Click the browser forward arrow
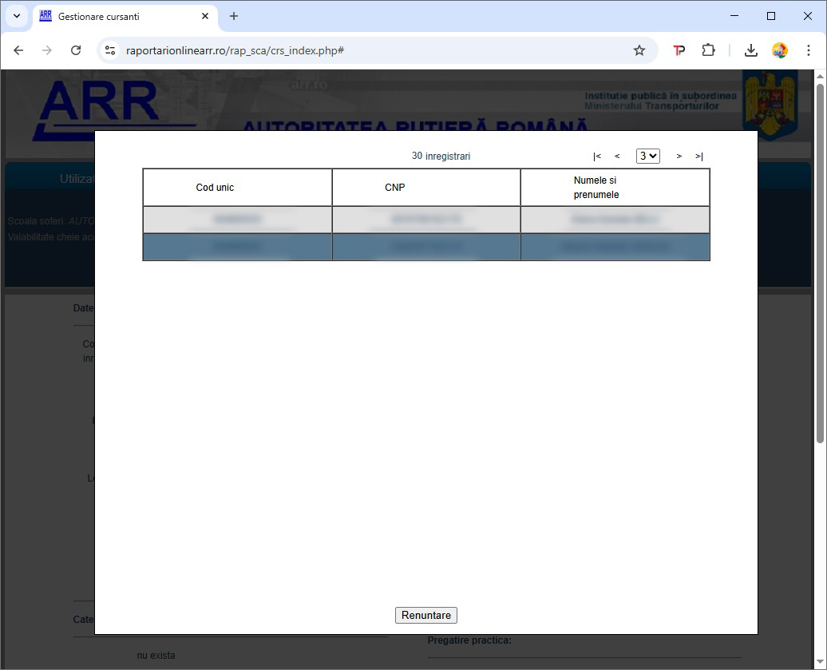Image resolution: width=827 pixels, height=670 pixels. 47,50
